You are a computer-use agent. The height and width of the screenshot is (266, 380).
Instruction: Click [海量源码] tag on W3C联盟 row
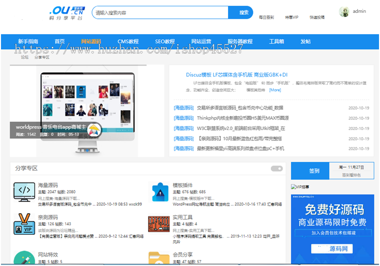(x=184, y=128)
